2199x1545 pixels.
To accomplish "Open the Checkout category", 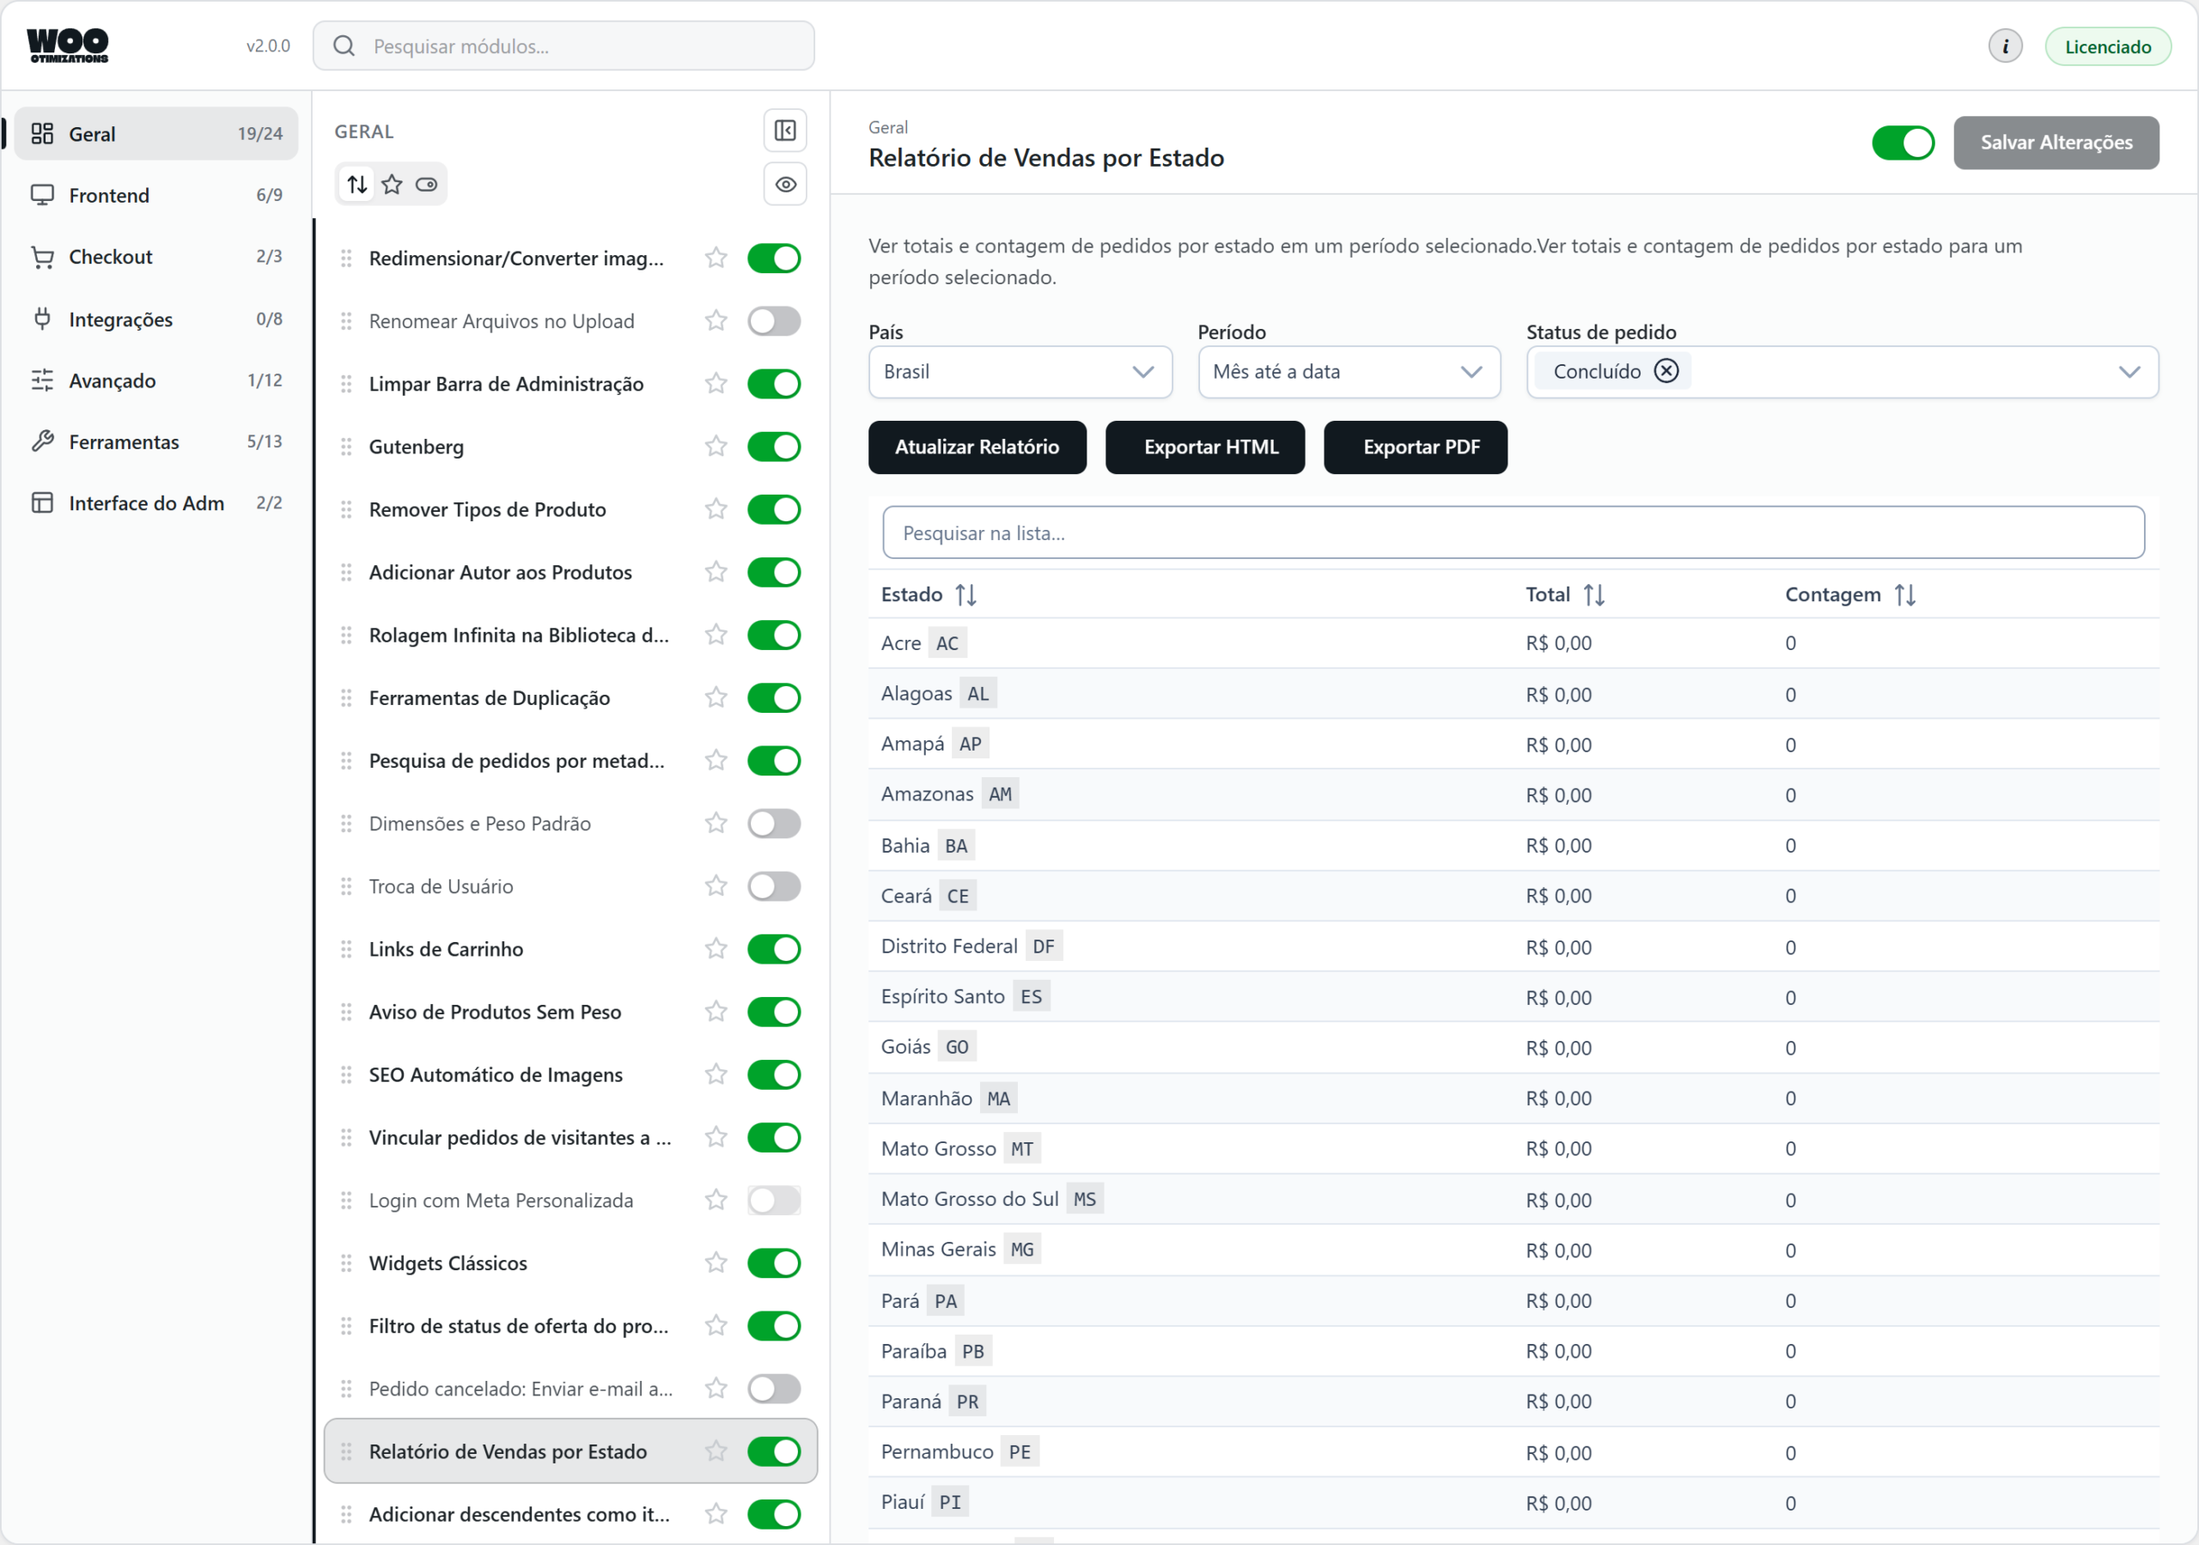I will point(156,257).
